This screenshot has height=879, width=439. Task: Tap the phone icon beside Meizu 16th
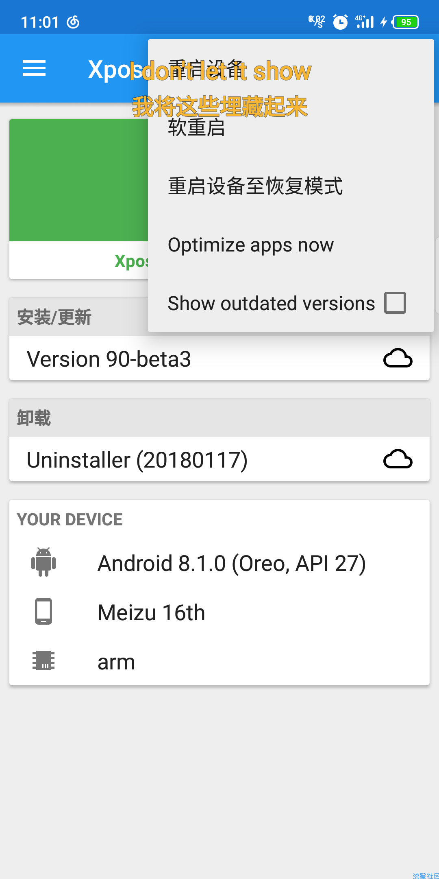click(43, 611)
